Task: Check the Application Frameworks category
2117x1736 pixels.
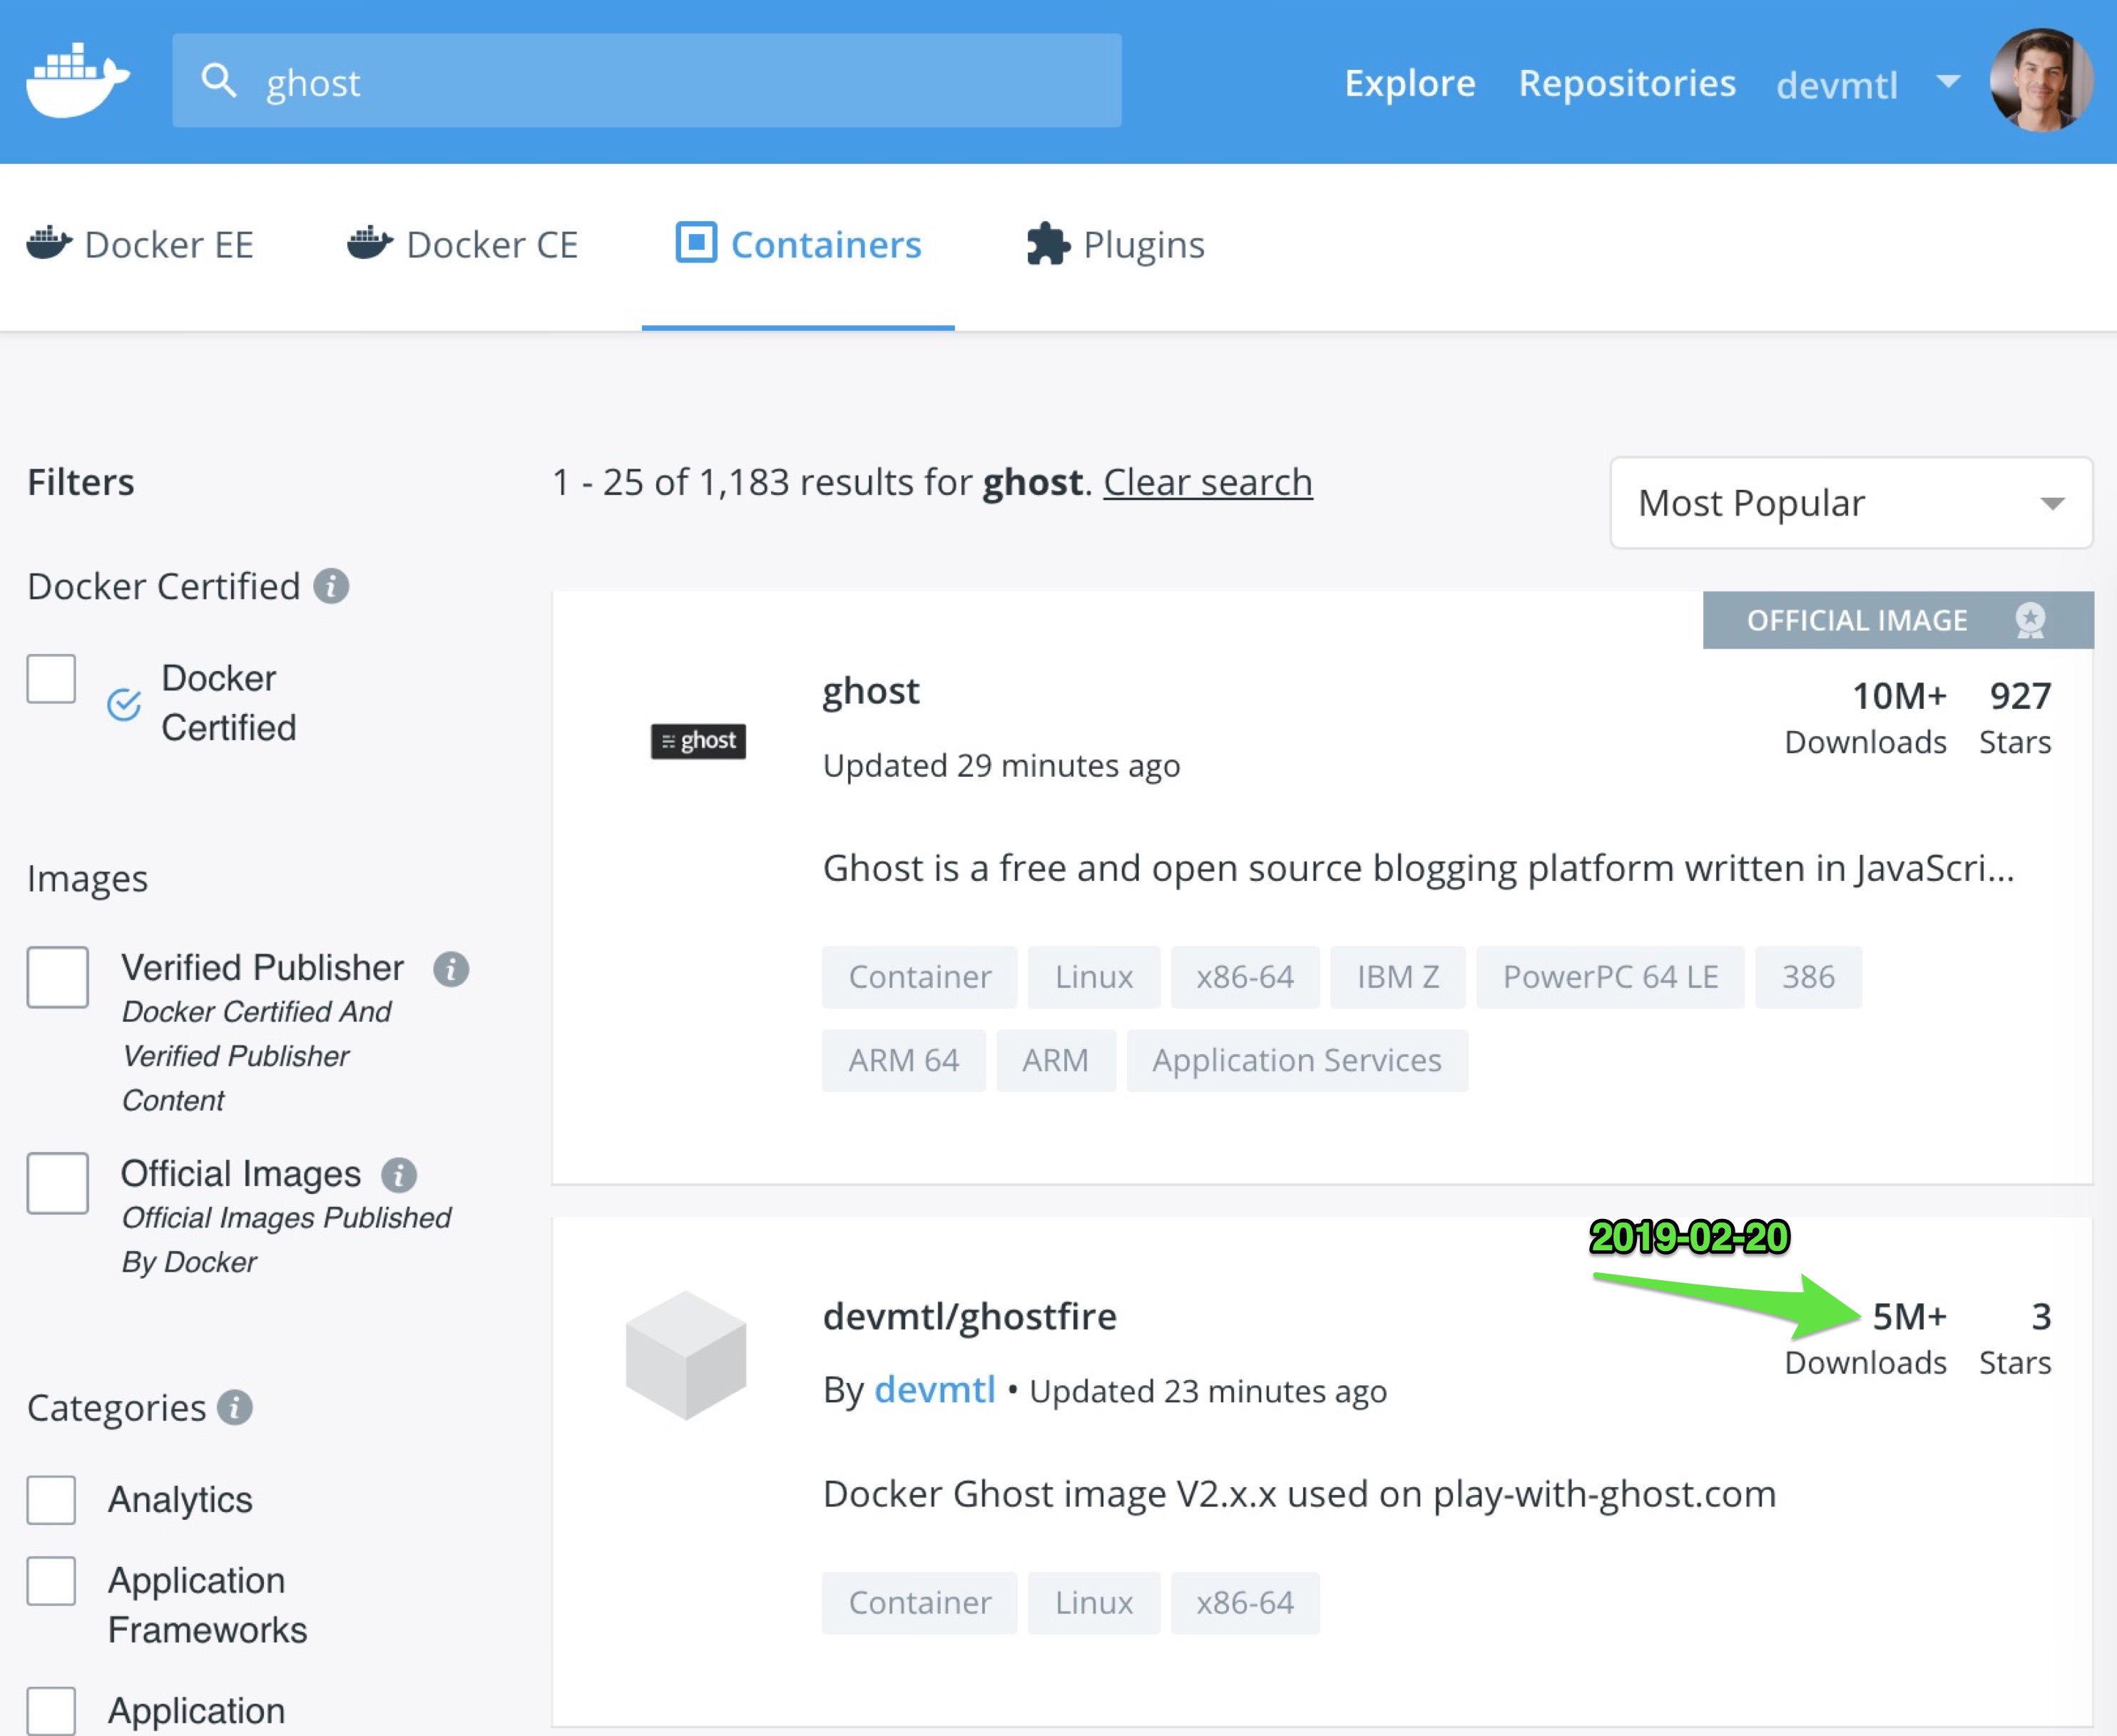Action: tap(52, 1581)
